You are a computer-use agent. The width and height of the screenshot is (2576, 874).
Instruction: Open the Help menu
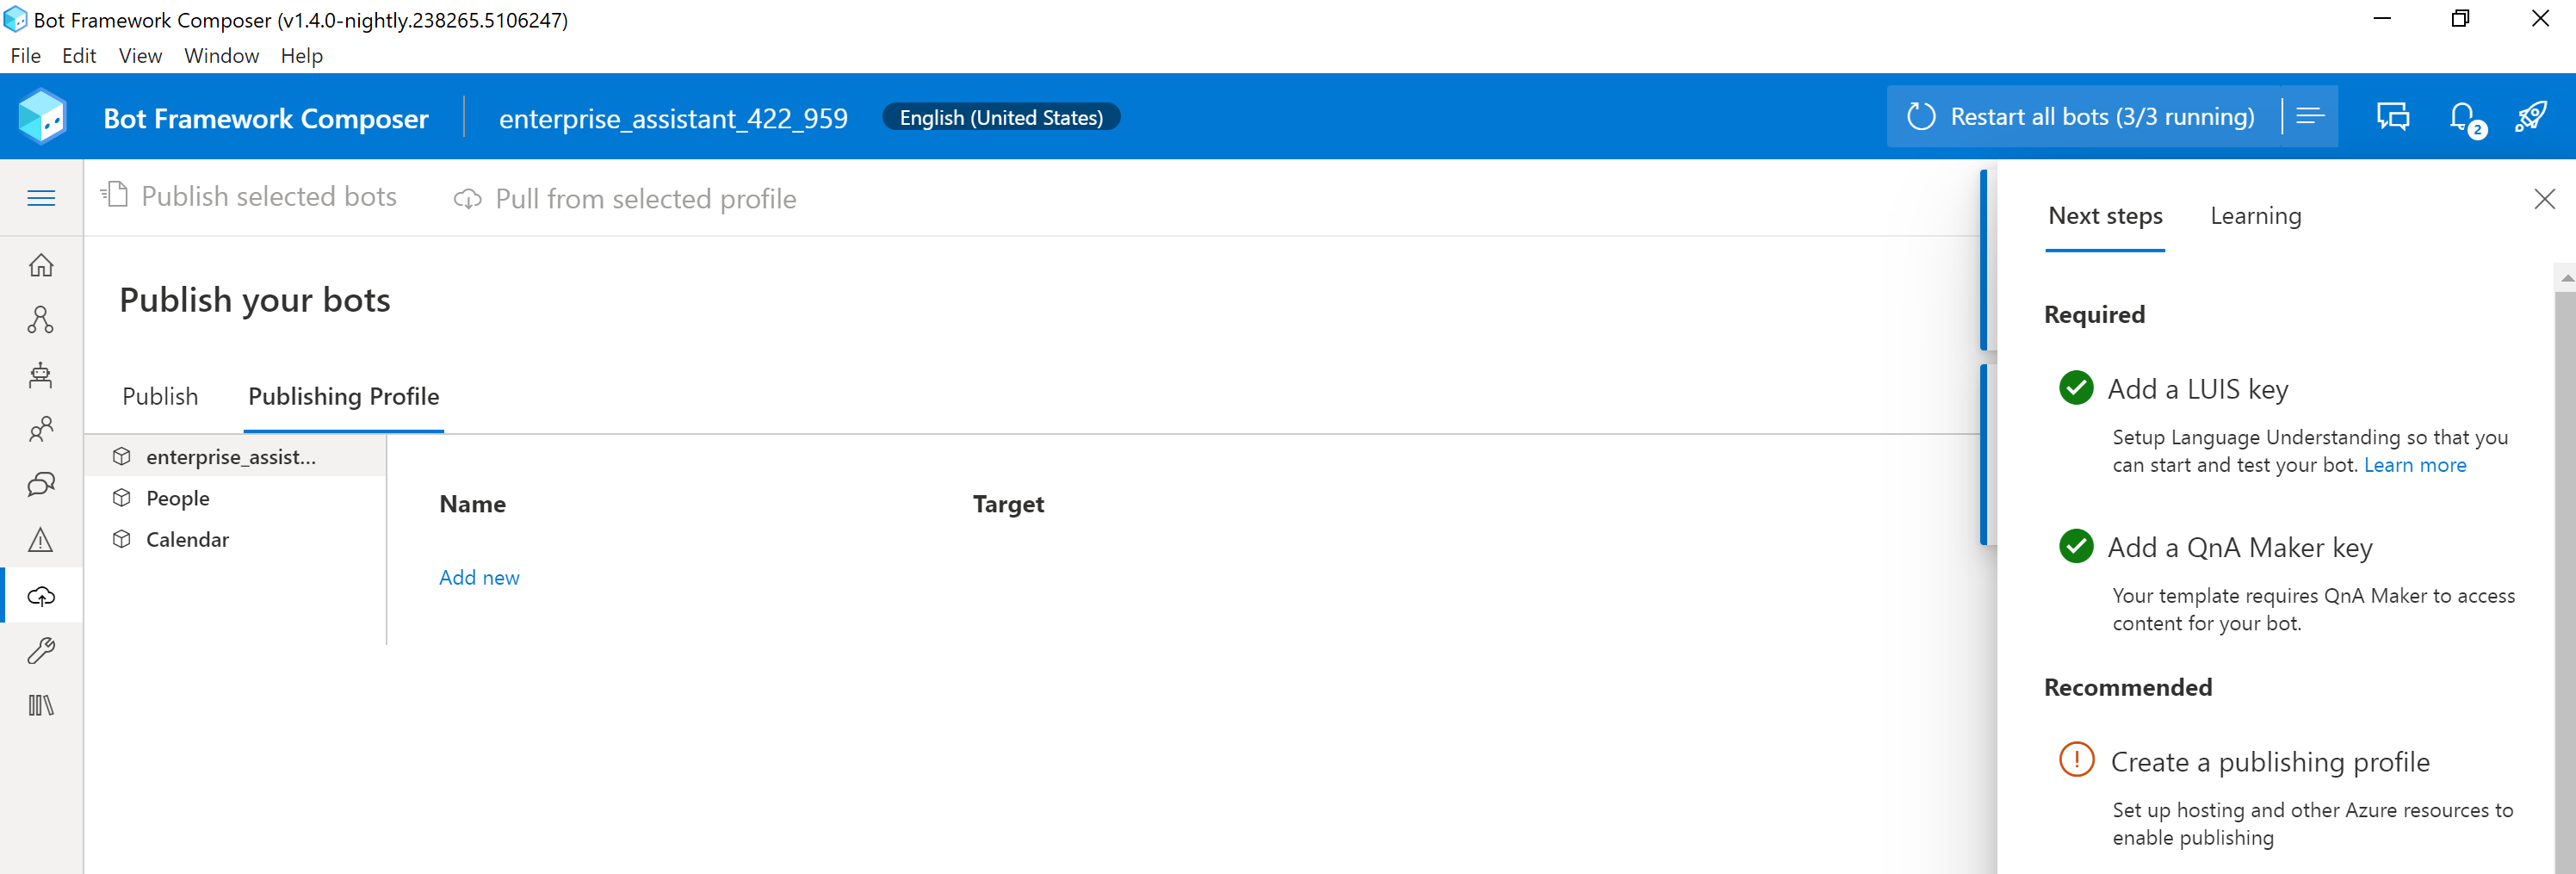(301, 56)
